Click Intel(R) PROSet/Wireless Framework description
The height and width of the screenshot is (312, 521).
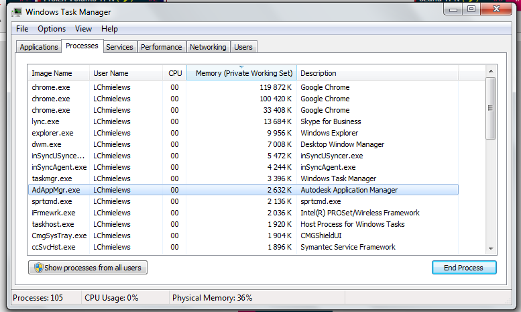(x=360, y=213)
